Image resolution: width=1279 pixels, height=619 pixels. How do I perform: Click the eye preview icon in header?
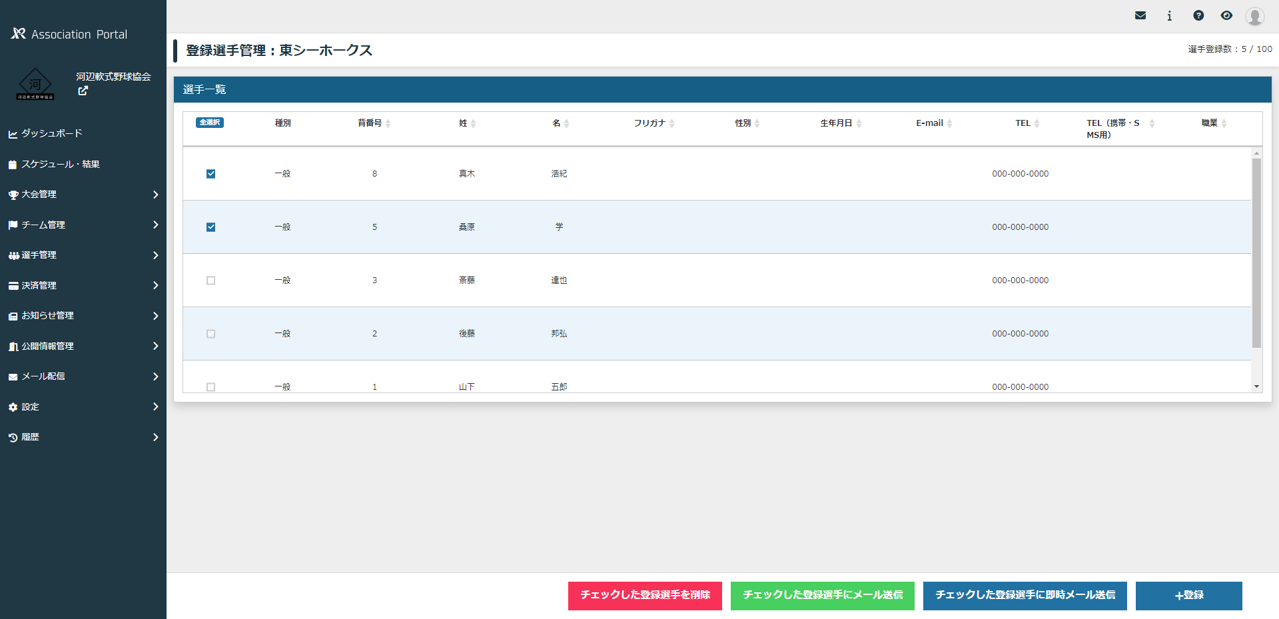(1226, 15)
